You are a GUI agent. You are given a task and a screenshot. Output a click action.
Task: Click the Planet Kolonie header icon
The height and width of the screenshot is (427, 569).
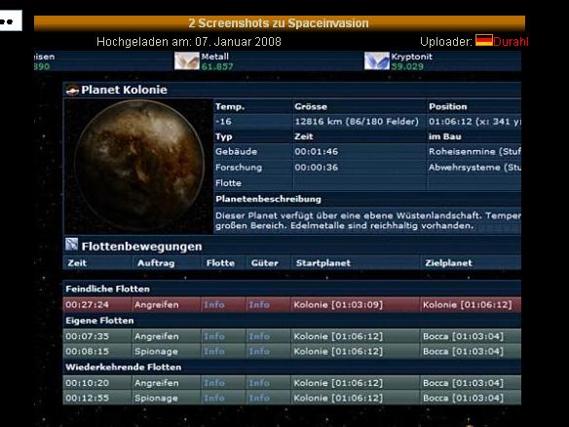tap(72, 90)
